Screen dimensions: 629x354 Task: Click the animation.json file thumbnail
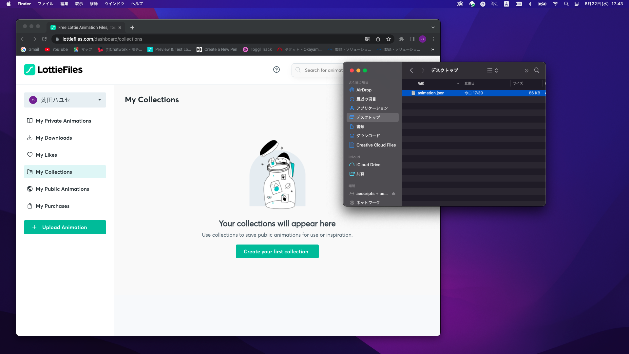413,92
